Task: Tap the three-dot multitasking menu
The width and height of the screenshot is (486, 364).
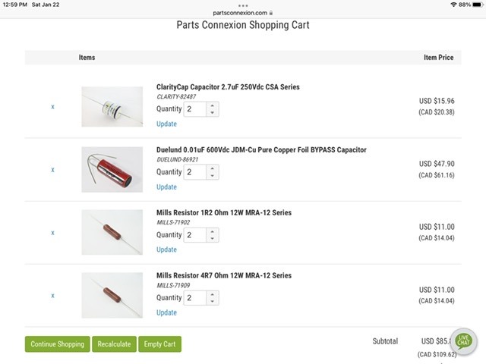Action: tap(243, 5)
